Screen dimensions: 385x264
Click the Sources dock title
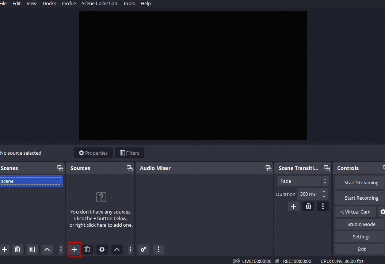click(x=80, y=168)
